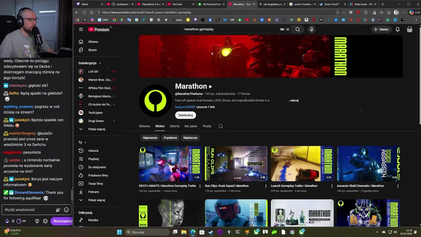The height and width of the screenshot is (237, 421).
Task: Open a new browser tab
Action: point(383,4)
